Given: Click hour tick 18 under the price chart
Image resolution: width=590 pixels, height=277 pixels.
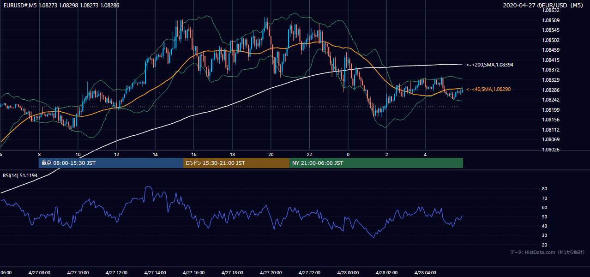Looking at the screenshot, I should (x=232, y=154).
